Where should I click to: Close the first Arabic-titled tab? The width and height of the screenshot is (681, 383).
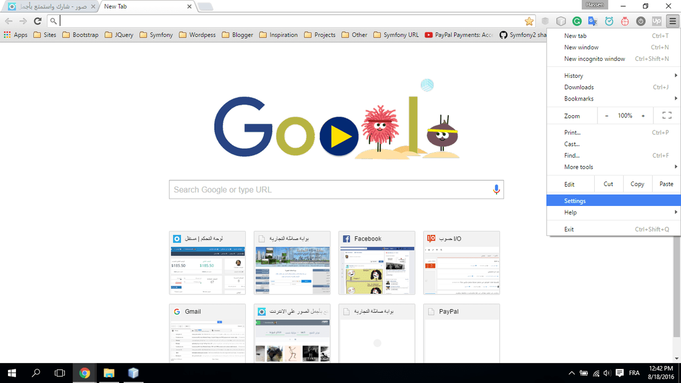click(93, 7)
